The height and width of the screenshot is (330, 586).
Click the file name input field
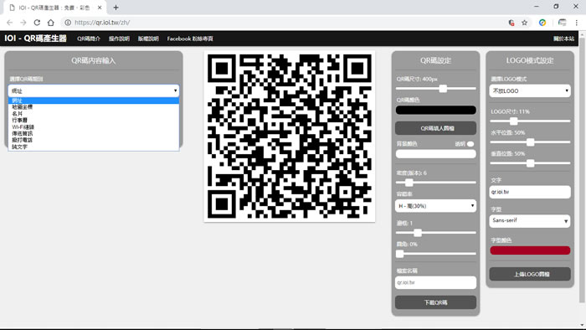(x=435, y=282)
